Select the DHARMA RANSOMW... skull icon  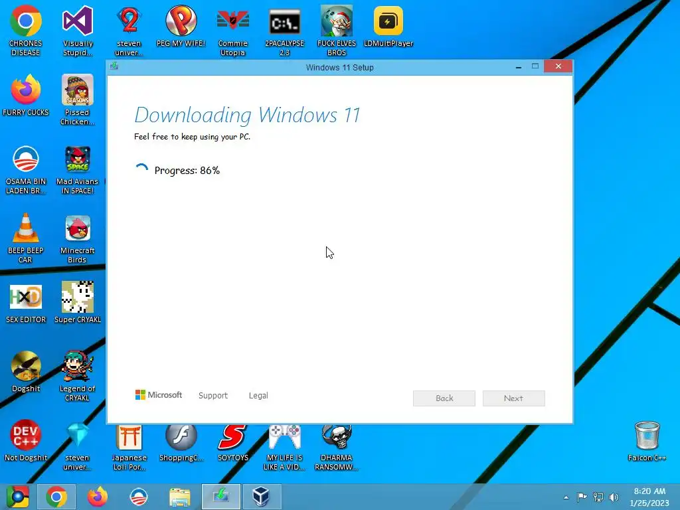click(337, 447)
